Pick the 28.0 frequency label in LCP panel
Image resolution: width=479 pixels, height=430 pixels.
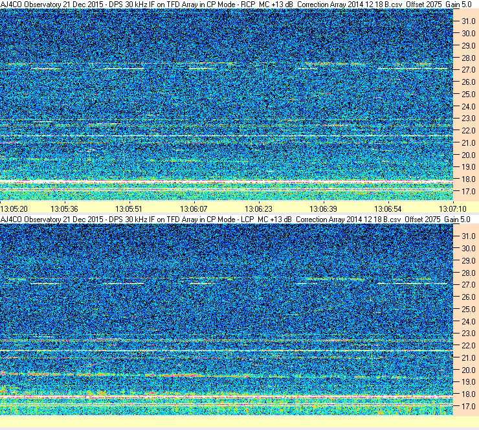click(x=468, y=273)
